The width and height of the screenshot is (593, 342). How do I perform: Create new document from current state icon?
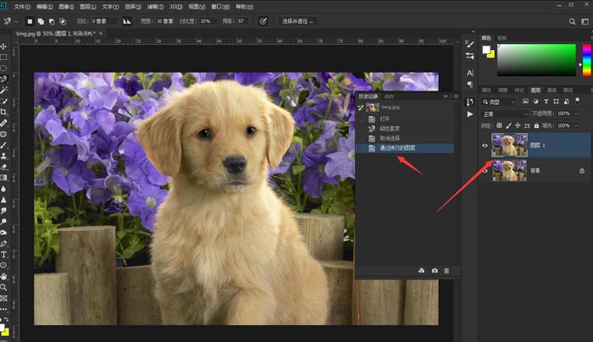[x=421, y=271]
